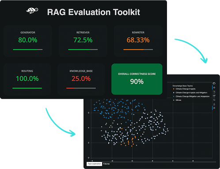Toggle Climate Change Impacts legend entry

click(184, 89)
